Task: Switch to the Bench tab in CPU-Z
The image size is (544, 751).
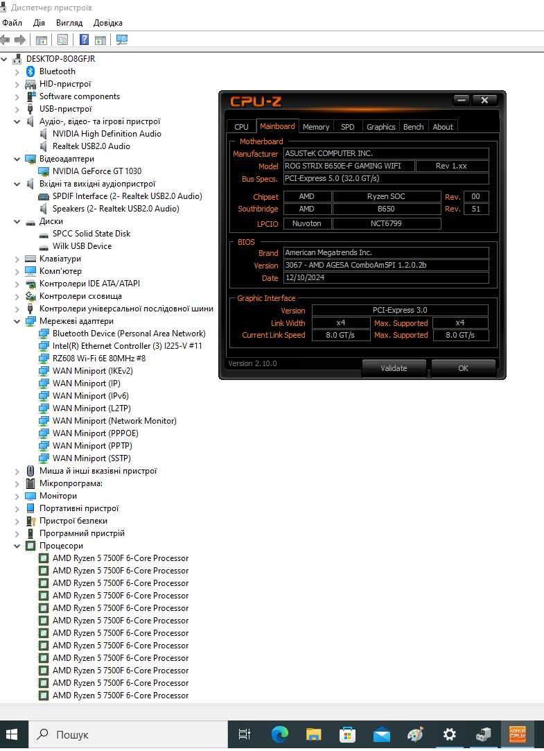Action: point(414,126)
